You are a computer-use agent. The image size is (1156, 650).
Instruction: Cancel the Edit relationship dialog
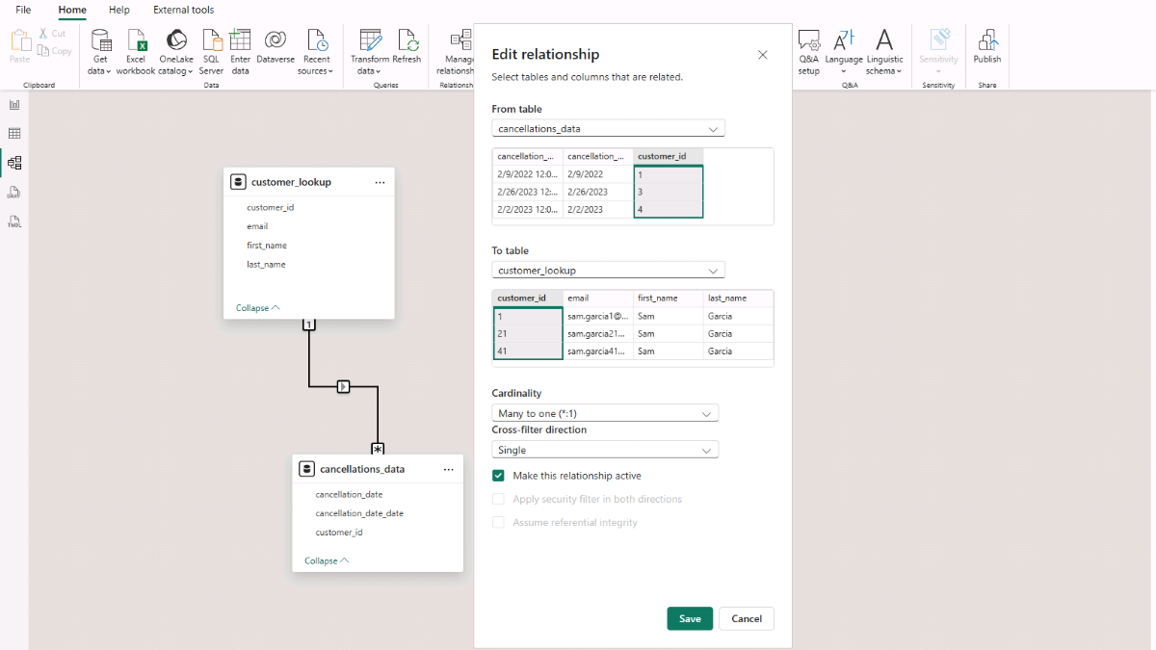click(747, 618)
